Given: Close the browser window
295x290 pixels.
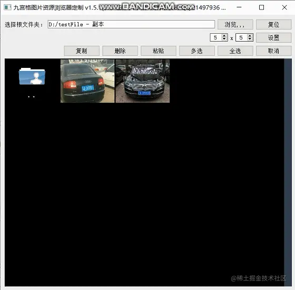Looking at the screenshot, I should coord(284,7).
